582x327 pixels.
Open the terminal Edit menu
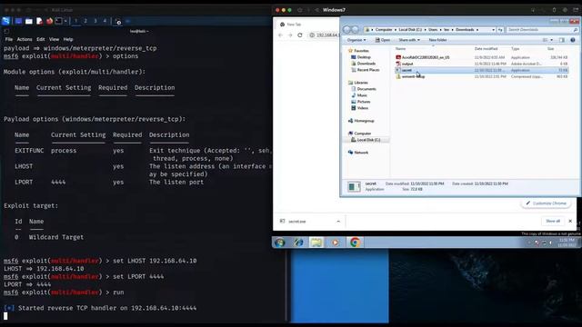(x=40, y=39)
